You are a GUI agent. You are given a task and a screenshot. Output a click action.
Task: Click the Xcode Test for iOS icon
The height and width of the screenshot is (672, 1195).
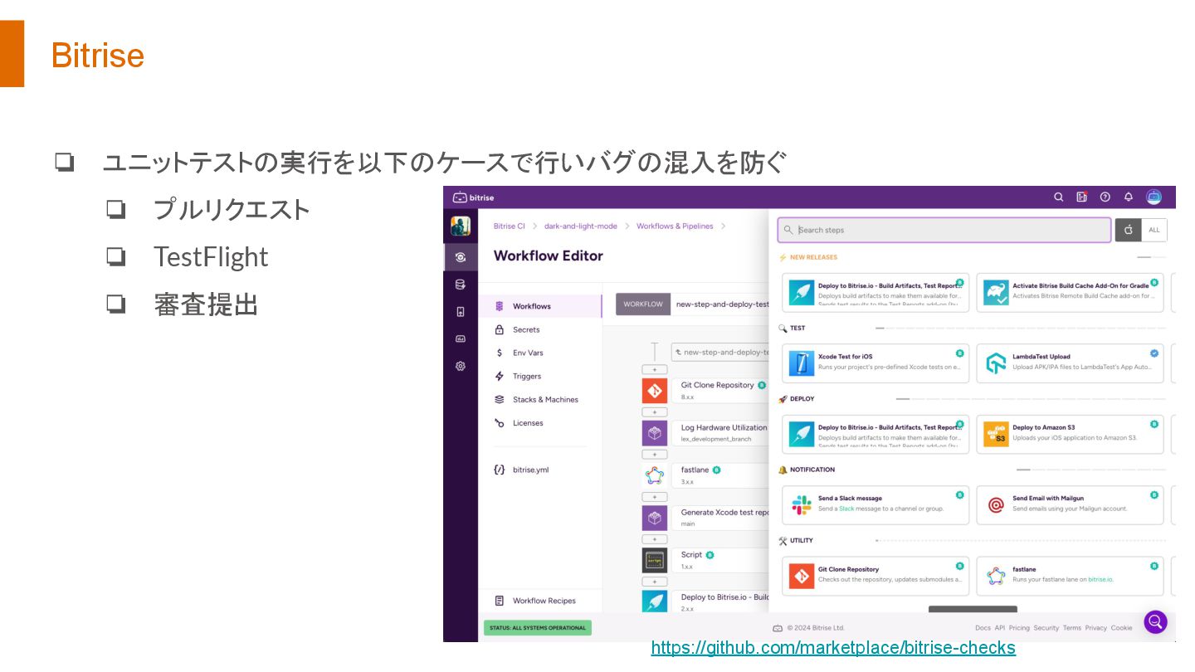tap(801, 363)
